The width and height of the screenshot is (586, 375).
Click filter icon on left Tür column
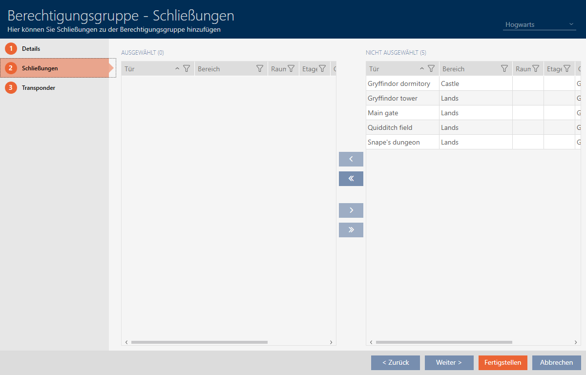point(186,69)
